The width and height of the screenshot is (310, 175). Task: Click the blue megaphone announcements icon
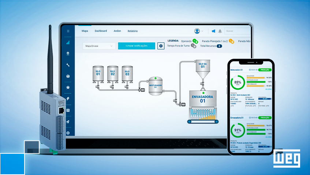(x=213, y=31)
